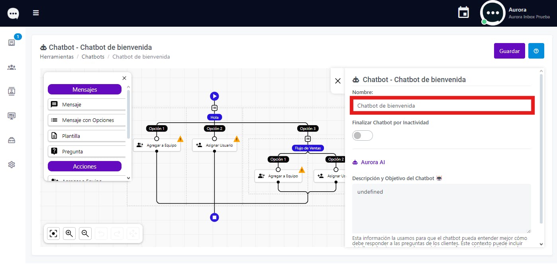Close the node palette panel
Image resolution: width=557 pixels, height=267 pixels.
[x=124, y=78]
